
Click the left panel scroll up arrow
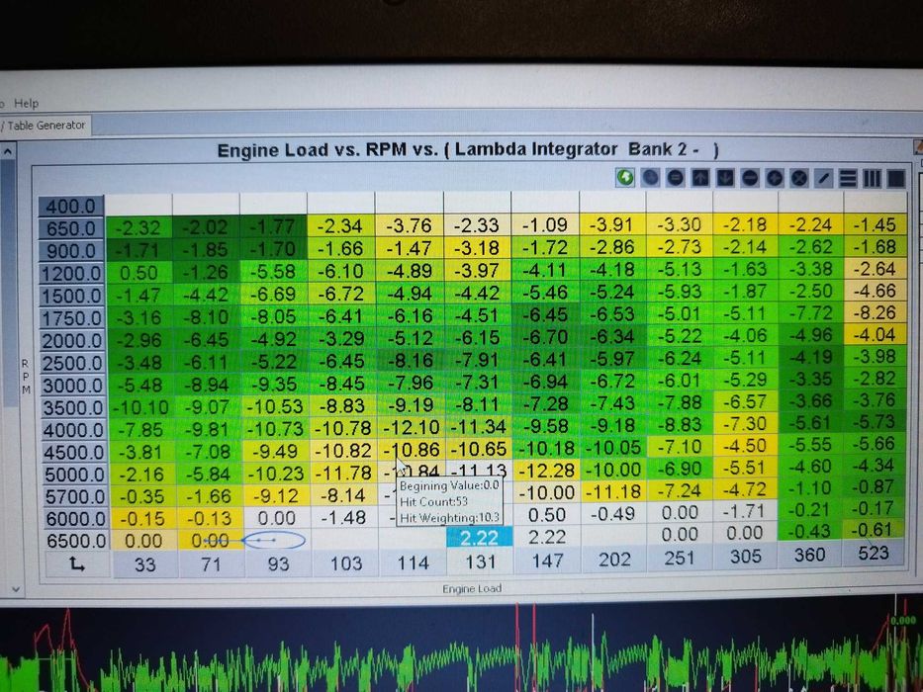(x=8, y=152)
